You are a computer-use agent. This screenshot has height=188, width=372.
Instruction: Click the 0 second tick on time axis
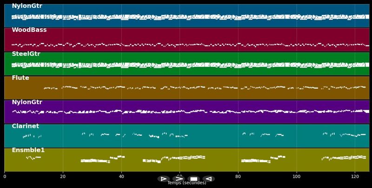point(5,176)
